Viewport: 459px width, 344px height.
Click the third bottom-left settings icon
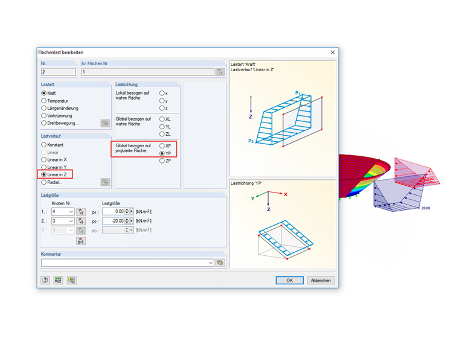point(71,280)
